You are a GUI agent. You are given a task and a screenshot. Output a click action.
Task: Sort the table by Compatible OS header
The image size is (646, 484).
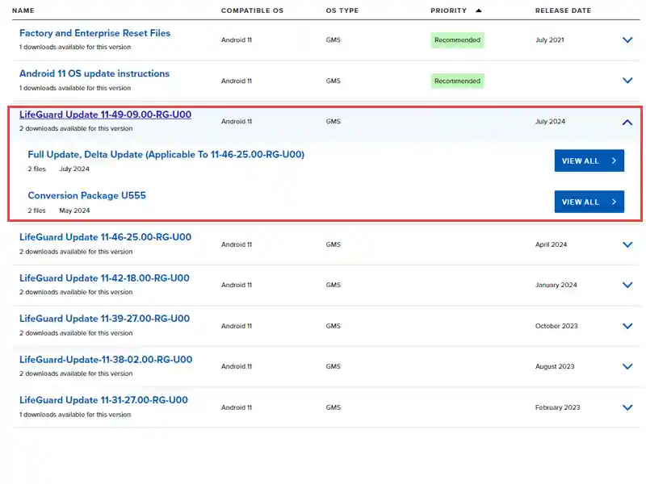pyautogui.click(x=252, y=10)
